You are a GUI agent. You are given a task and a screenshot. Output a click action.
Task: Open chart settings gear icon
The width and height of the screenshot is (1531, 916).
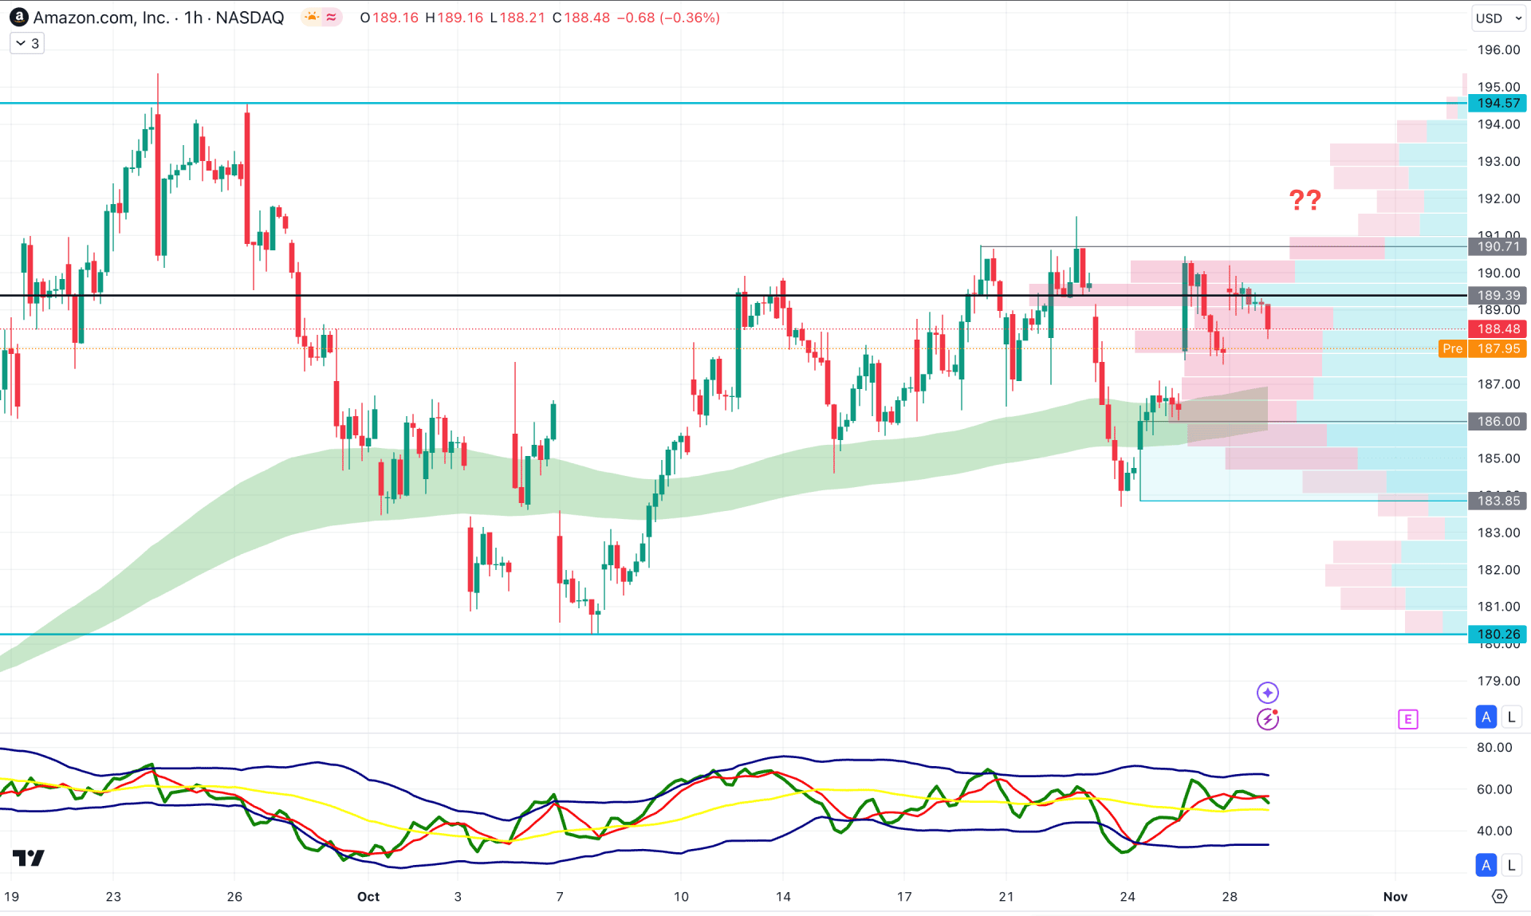1499,896
